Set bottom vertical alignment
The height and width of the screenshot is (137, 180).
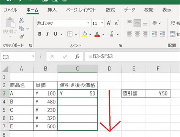(145, 24)
